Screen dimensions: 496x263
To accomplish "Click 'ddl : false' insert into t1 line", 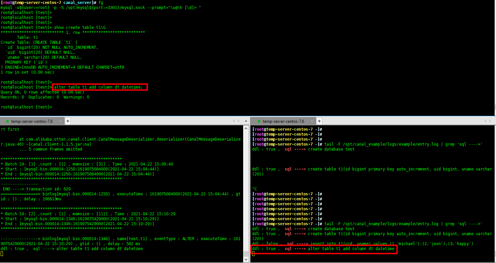I will [363, 244].
